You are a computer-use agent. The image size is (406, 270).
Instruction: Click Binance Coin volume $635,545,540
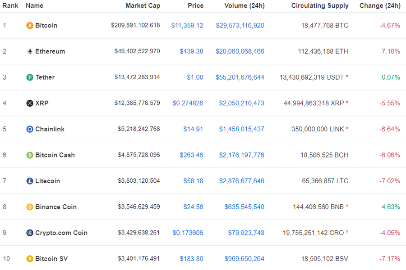tap(245, 207)
